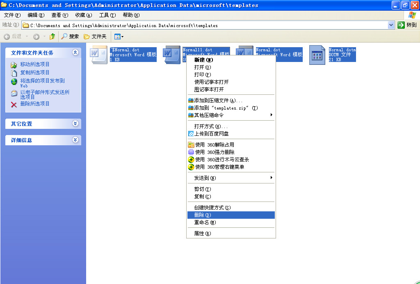Choose 打开(O) in context menu
Viewport: 420px width, 284px height.
pyautogui.click(x=231, y=67)
